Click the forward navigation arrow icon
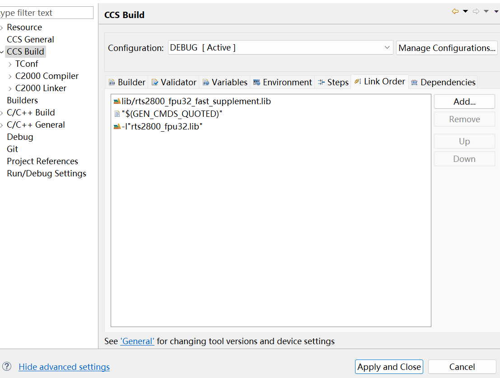The height and width of the screenshot is (378, 500). [x=476, y=11]
